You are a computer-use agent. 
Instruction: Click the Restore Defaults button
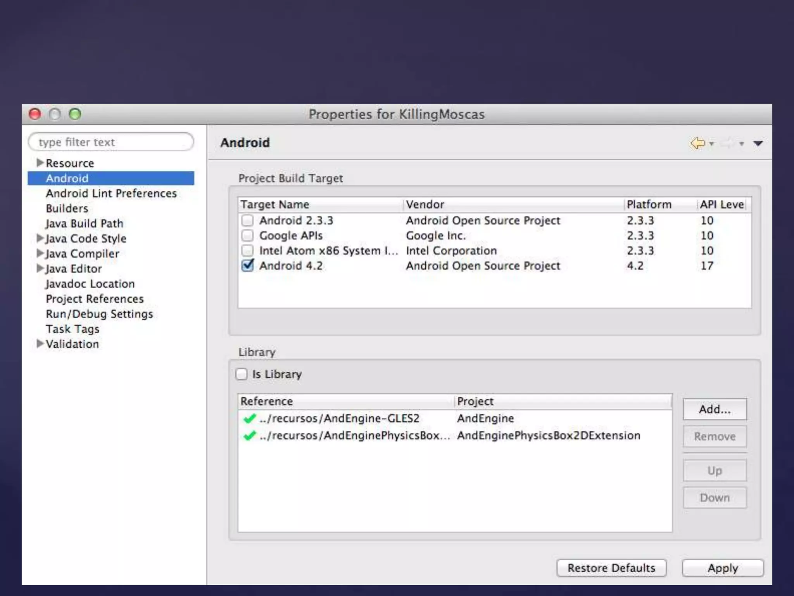(611, 568)
